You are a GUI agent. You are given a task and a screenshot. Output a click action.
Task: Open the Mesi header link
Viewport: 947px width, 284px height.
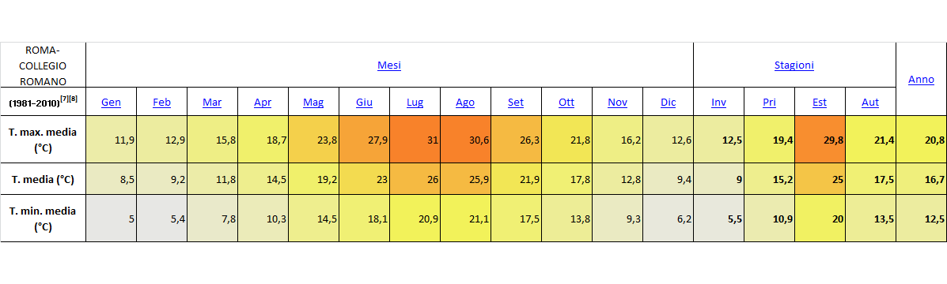(x=389, y=65)
